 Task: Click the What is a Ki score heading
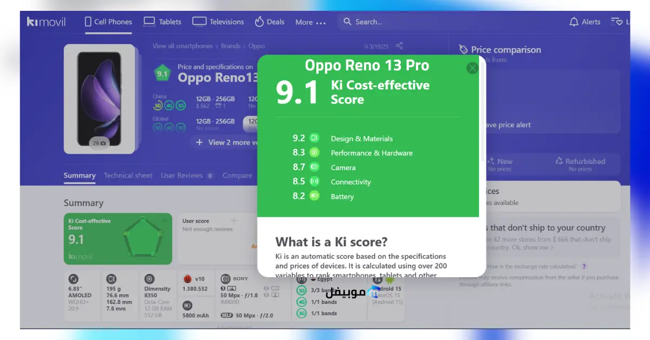tap(331, 241)
